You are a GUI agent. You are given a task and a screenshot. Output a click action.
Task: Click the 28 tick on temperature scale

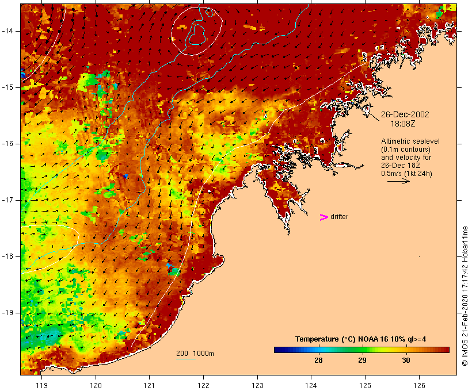point(318,360)
